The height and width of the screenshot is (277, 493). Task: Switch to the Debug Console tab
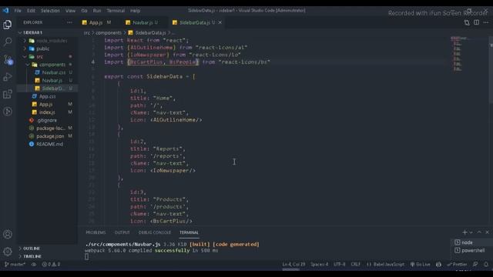click(x=155, y=232)
